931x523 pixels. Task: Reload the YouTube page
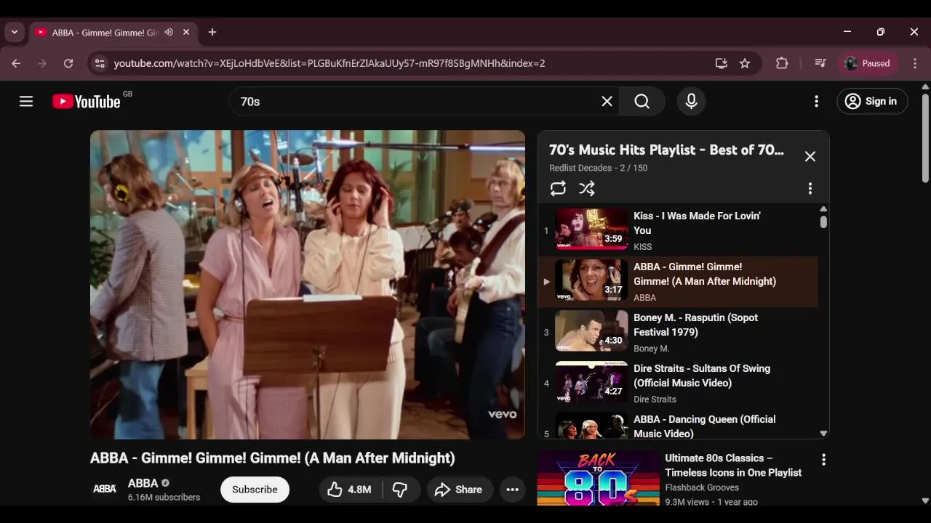(x=68, y=63)
